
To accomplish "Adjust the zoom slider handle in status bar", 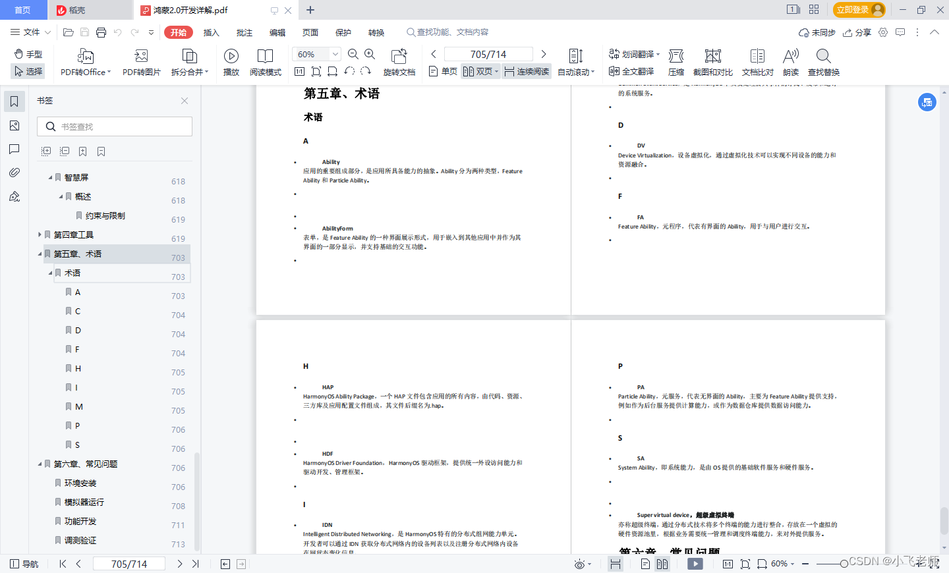I will click(x=844, y=564).
